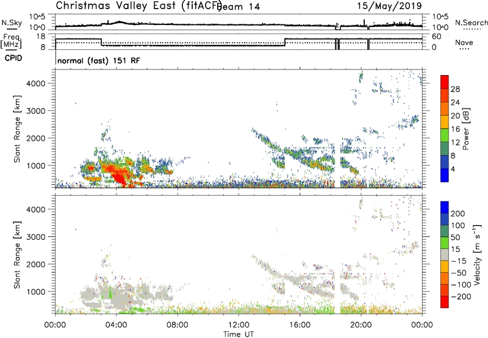Click the noise spike near 20:00 in N.Sky plot
This screenshot has height=338, width=488.
click(x=364, y=23)
